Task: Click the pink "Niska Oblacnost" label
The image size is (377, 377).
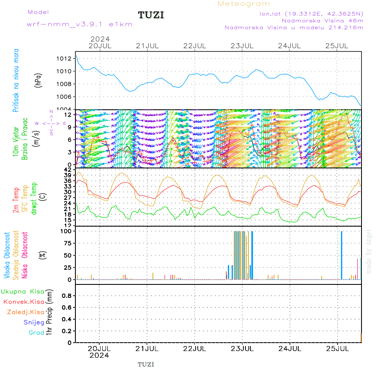Action: point(25,255)
